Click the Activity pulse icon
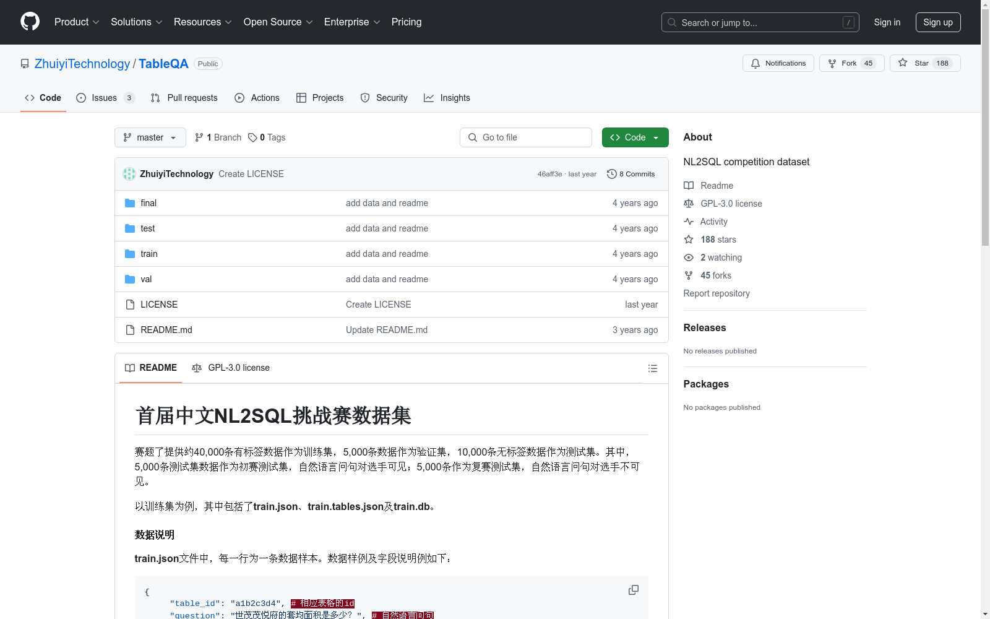990x619 pixels. point(689,222)
